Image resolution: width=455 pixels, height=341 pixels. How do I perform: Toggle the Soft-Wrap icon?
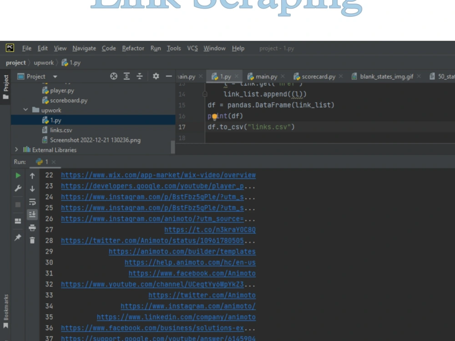[32, 202]
